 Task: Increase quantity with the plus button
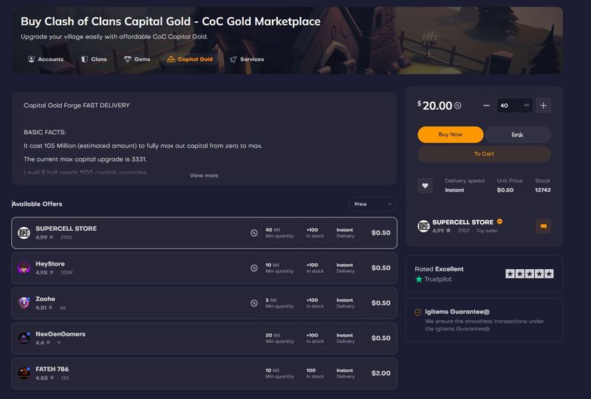543,105
